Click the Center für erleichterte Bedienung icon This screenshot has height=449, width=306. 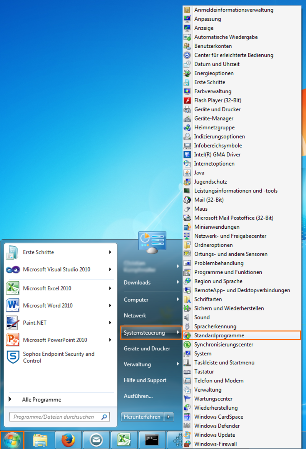click(x=187, y=55)
